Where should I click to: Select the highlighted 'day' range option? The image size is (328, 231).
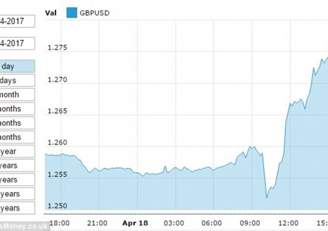coord(17,66)
